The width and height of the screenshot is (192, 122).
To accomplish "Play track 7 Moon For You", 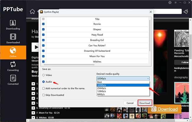I will pyautogui.click(x=33, y=113).
